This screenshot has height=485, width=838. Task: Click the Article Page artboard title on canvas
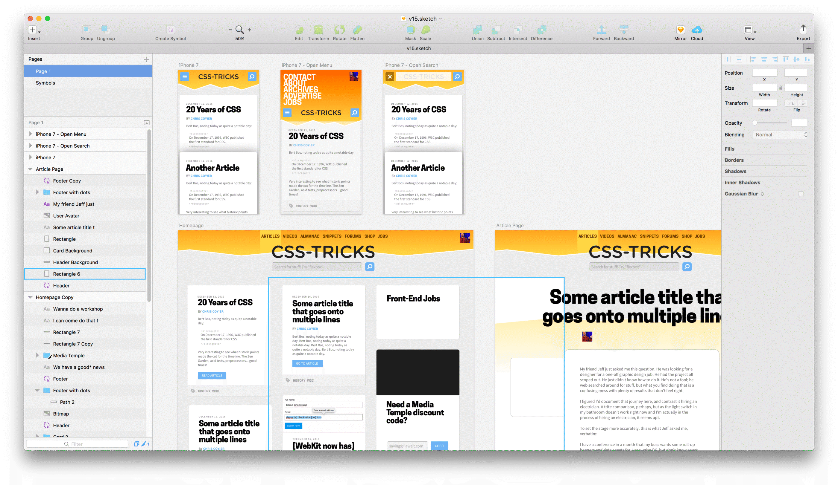510,225
